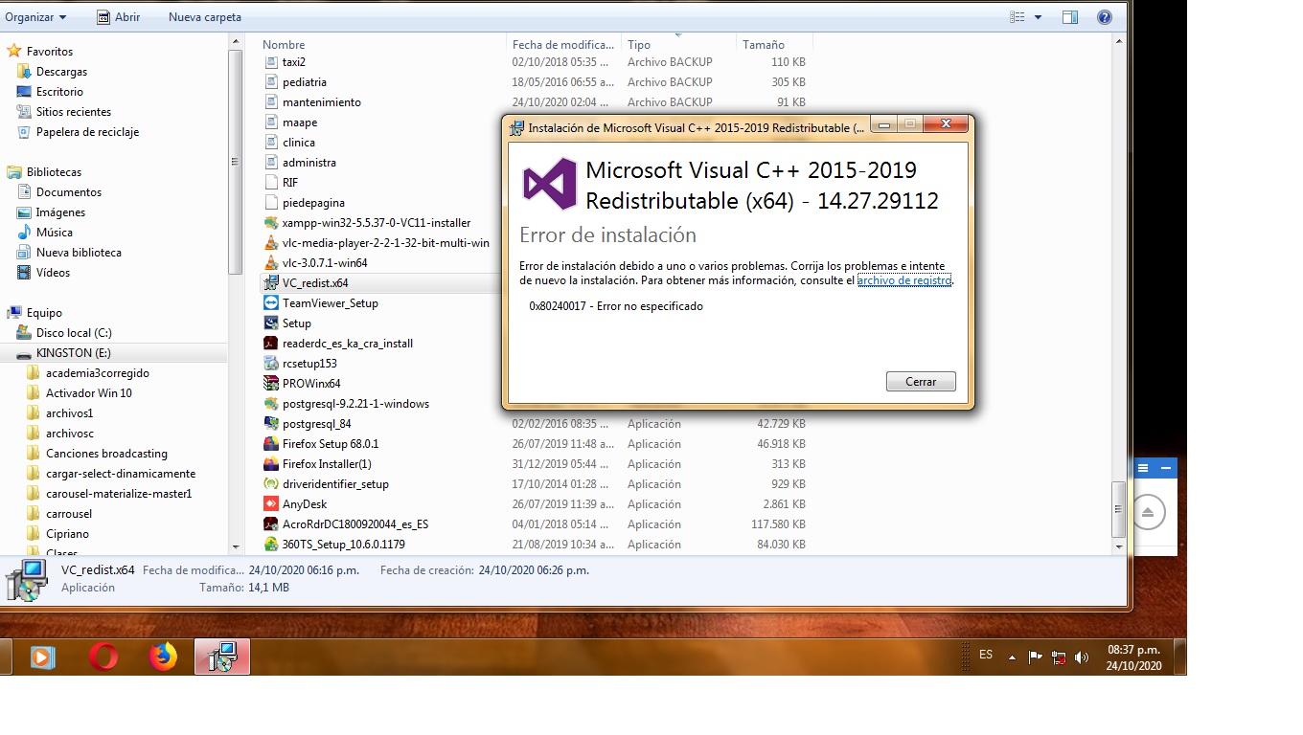
Task: Open the Organizar dropdown menu
Action: tap(35, 17)
